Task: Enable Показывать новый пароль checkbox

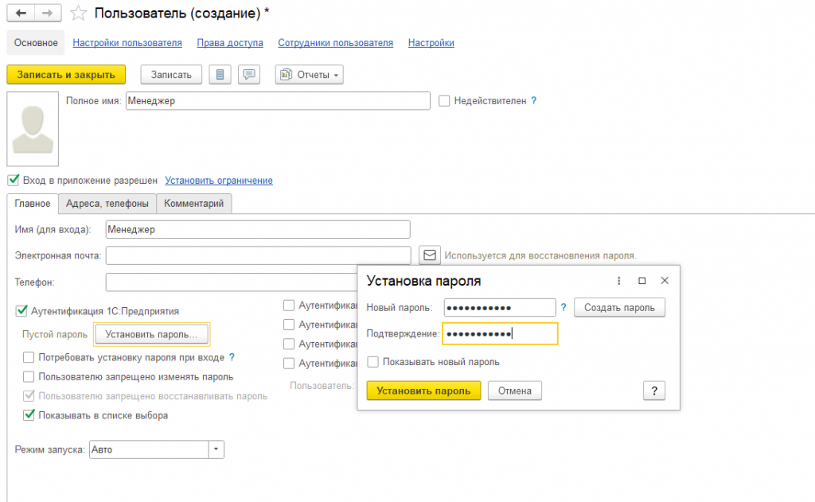Action: pos(372,362)
